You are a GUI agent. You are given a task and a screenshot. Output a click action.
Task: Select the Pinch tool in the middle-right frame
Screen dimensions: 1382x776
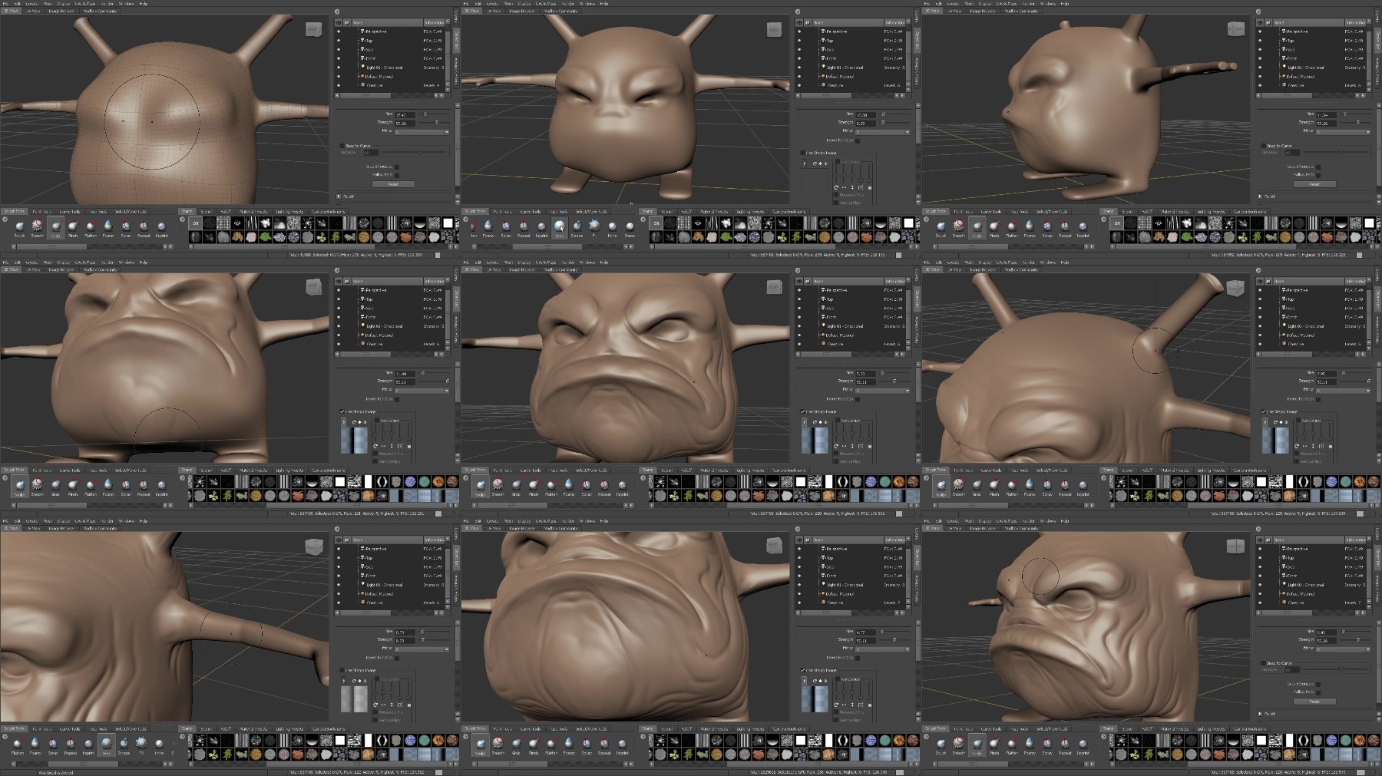tap(994, 487)
